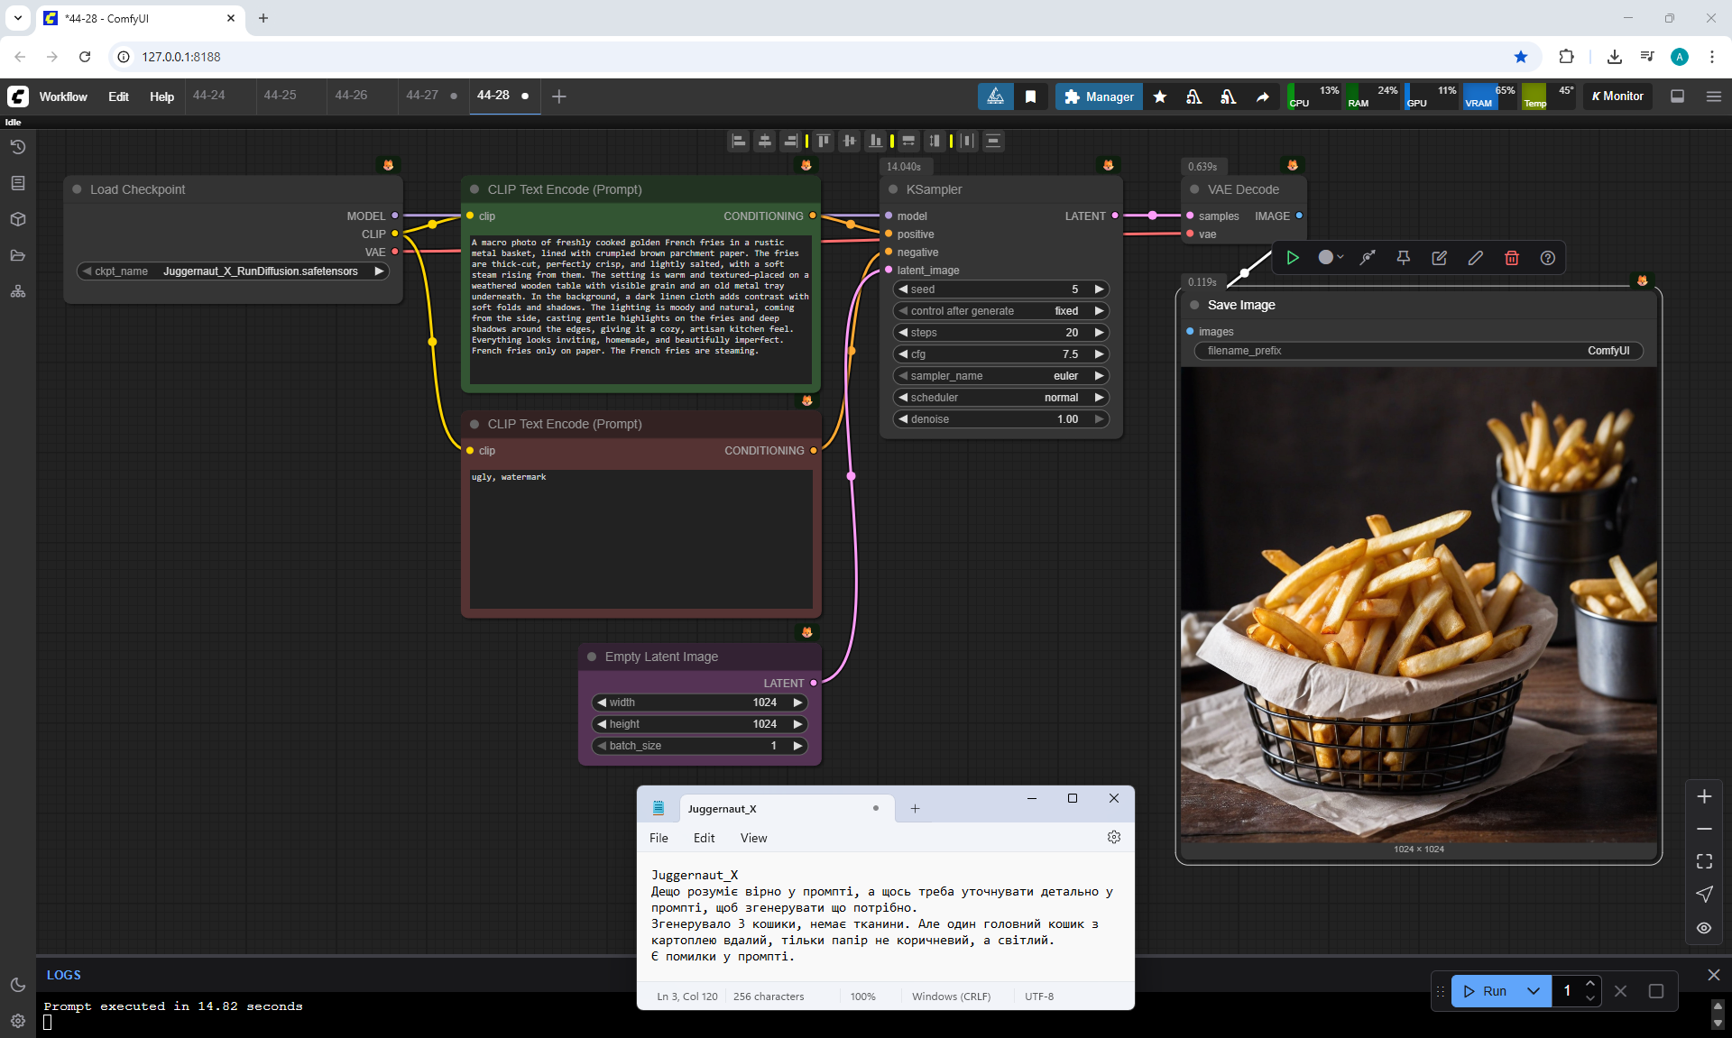Toggle dark theme moon icon

click(18, 985)
